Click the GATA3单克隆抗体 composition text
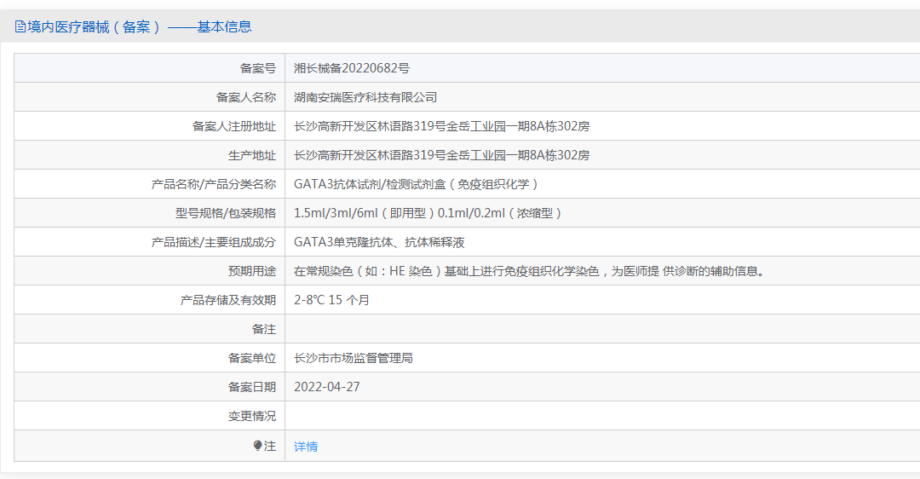920x479 pixels. (379, 242)
